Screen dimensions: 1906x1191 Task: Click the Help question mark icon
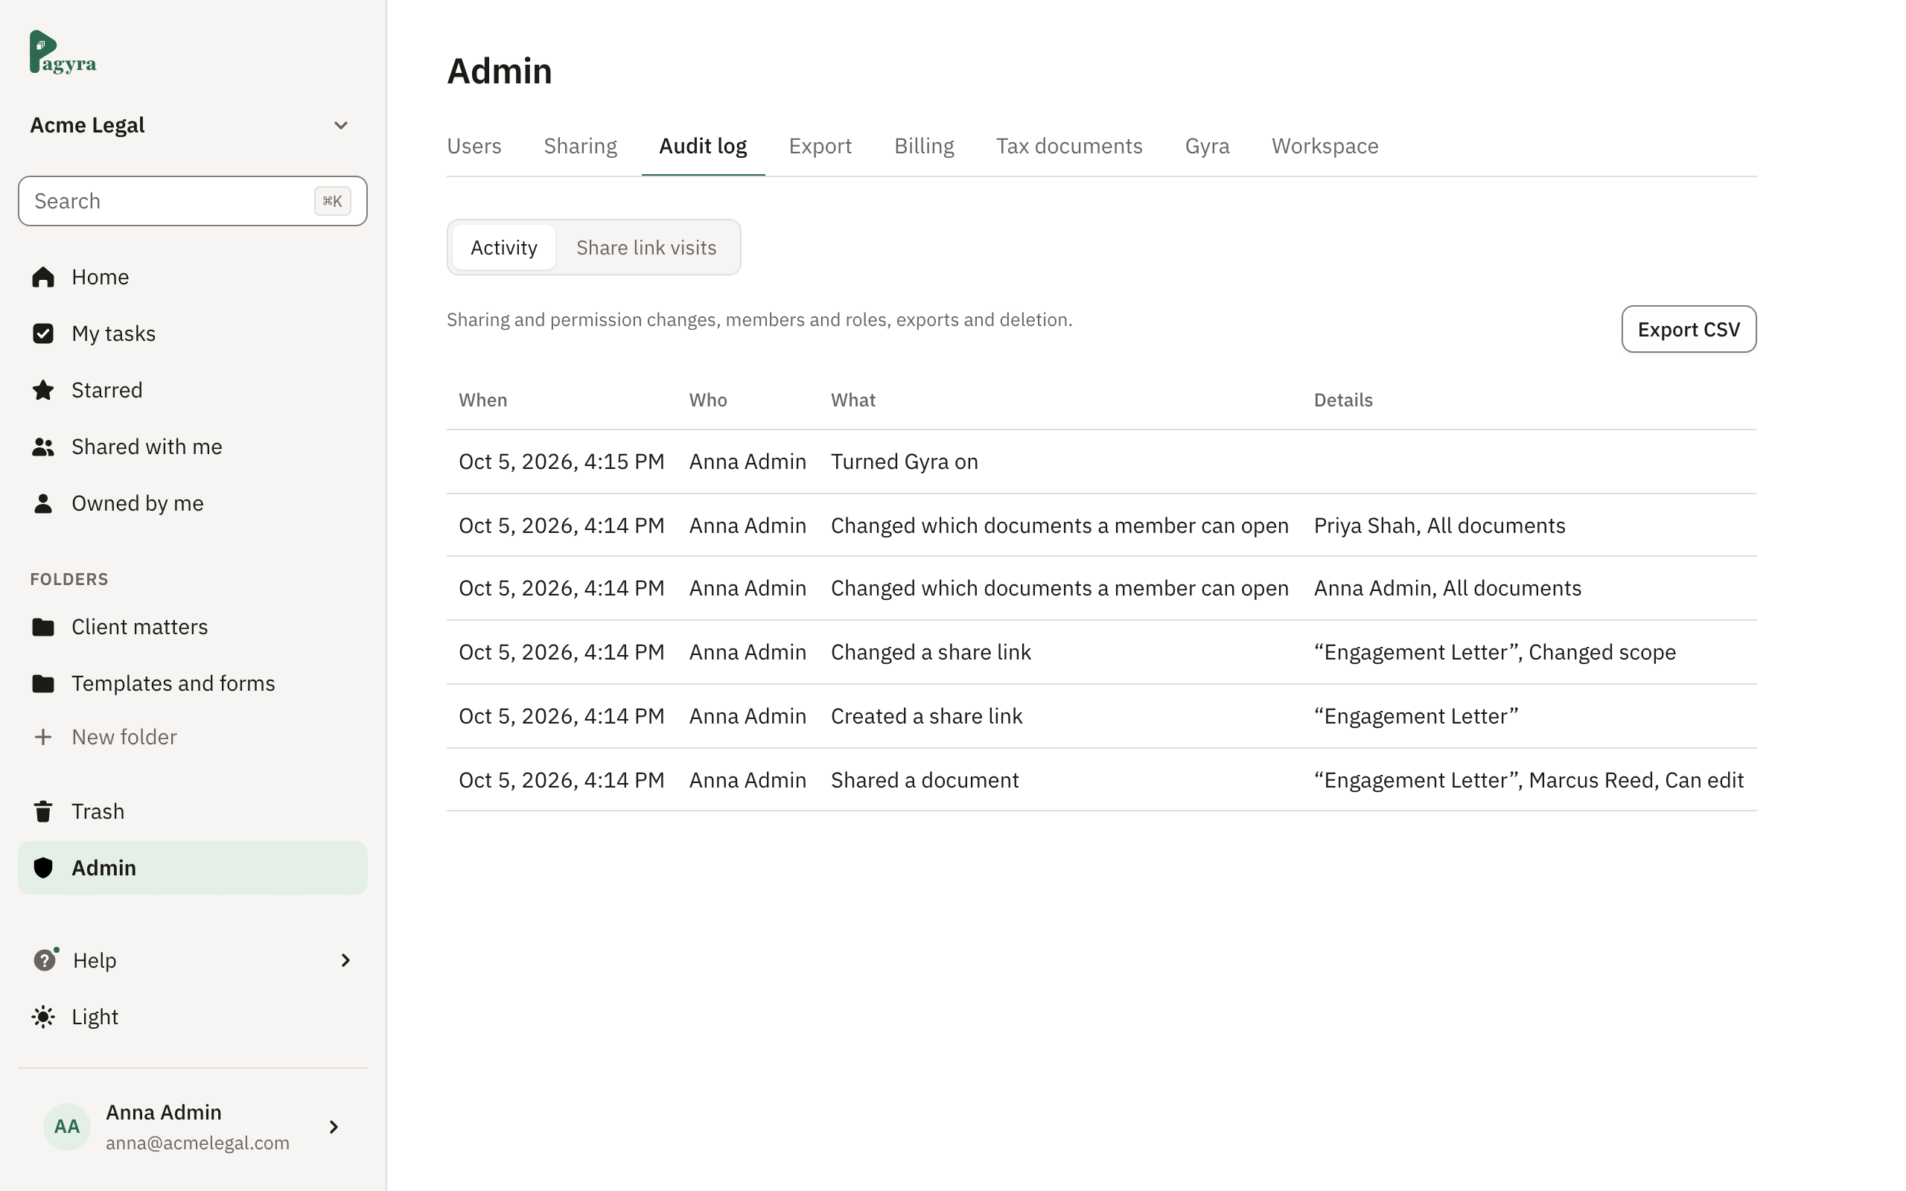(45, 960)
